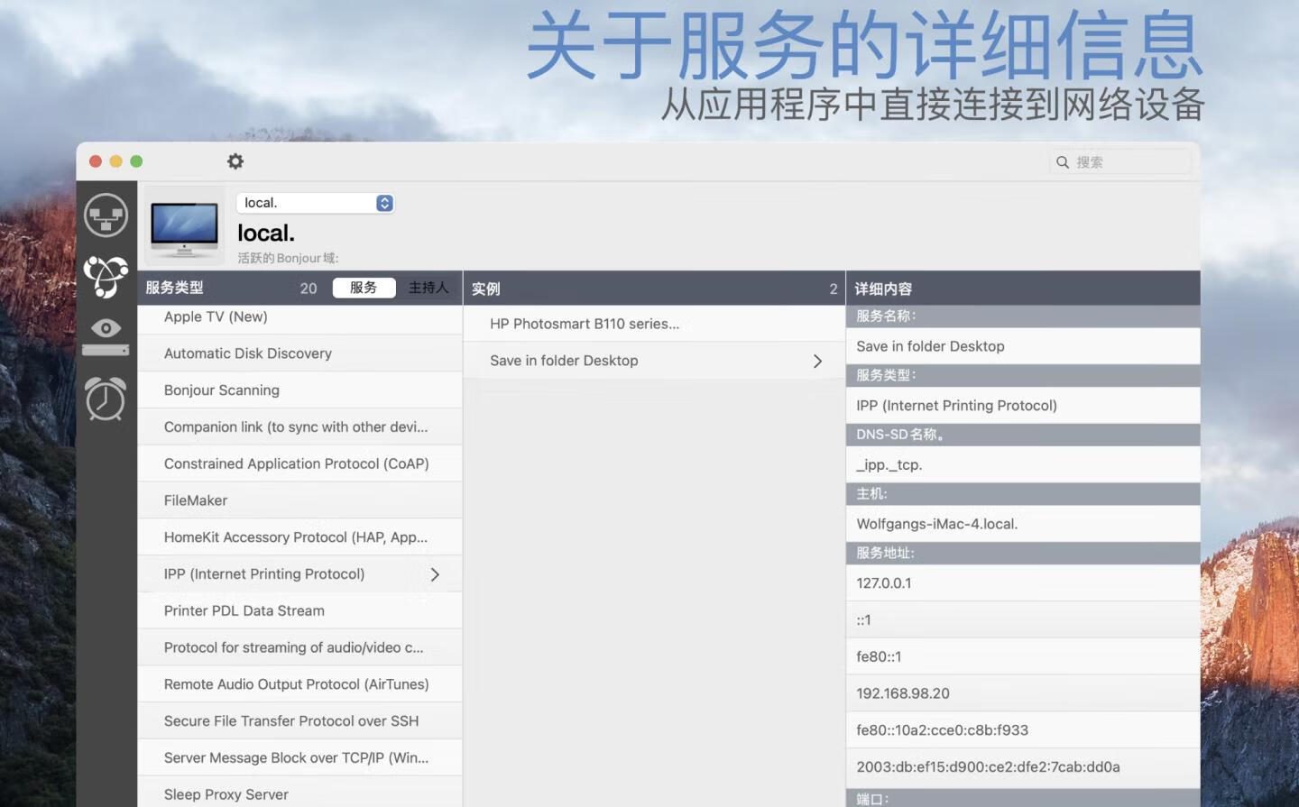Open the network devices sidebar icon
1299x807 pixels.
(106, 216)
